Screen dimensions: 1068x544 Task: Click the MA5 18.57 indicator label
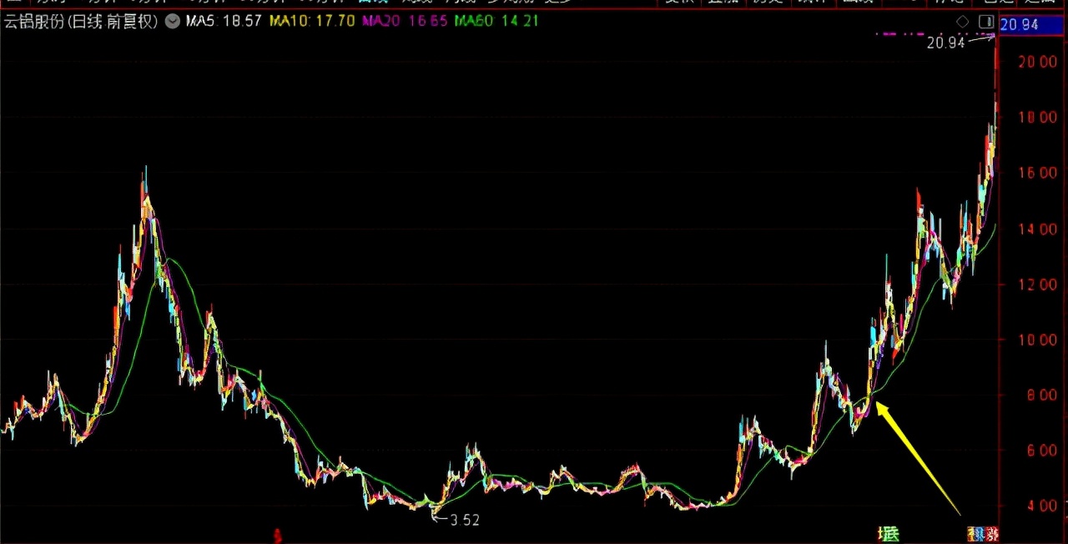pos(221,21)
